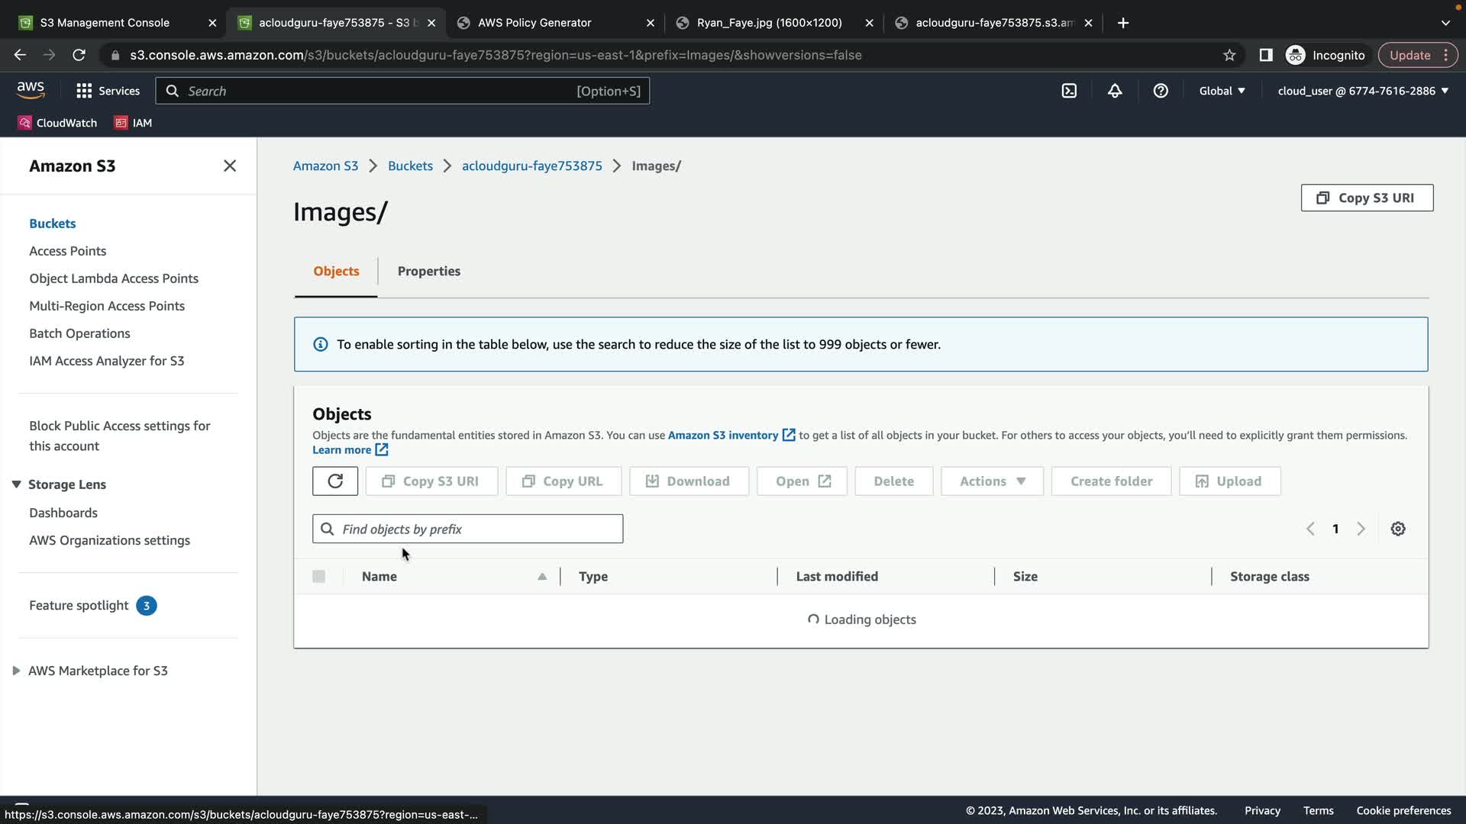Open acloudguru-faye753875 breadcrumb link
The height and width of the screenshot is (824, 1466).
[x=532, y=166]
